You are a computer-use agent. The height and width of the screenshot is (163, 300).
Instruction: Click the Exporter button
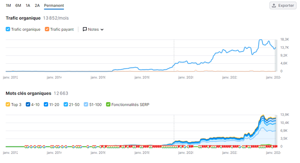283,6
